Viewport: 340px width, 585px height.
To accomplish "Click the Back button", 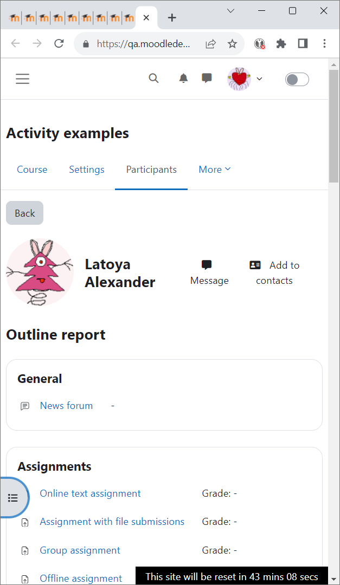I will (x=24, y=213).
